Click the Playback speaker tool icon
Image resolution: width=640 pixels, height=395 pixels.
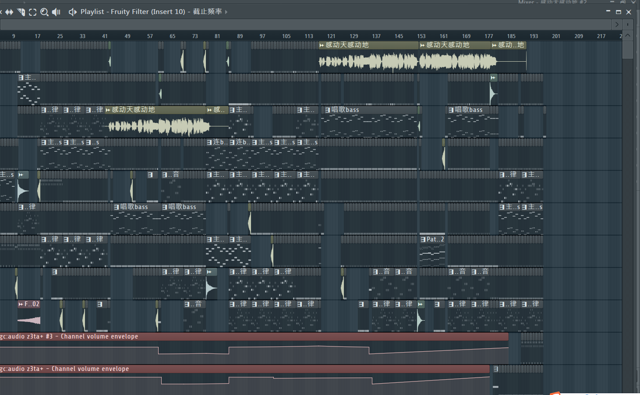tap(56, 12)
